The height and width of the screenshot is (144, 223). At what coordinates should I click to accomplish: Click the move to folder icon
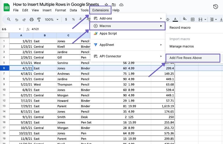click(114, 5)
